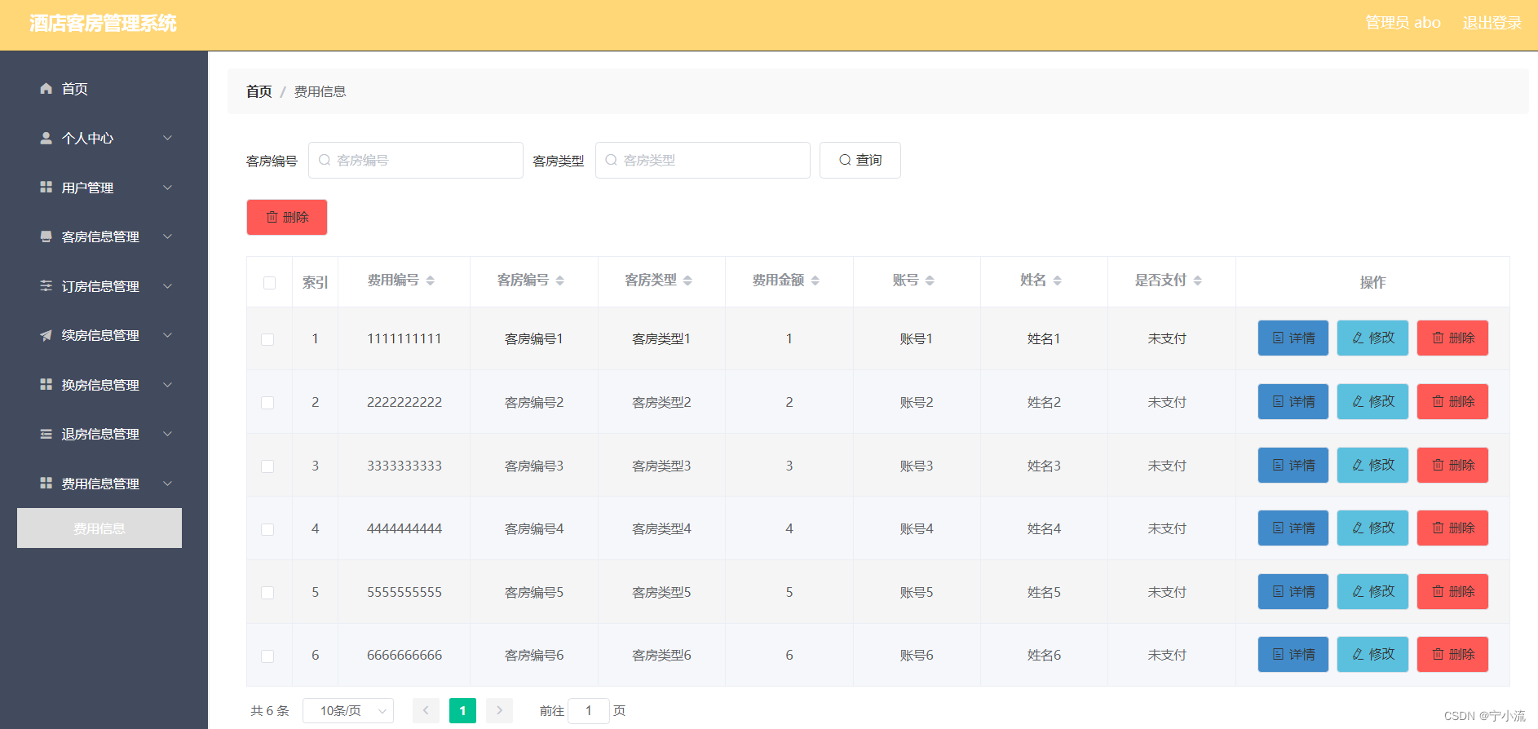This screenshot has height=729, width=1538.
Task: Click 退出登录 in the header
Action: pos(1492,23)
